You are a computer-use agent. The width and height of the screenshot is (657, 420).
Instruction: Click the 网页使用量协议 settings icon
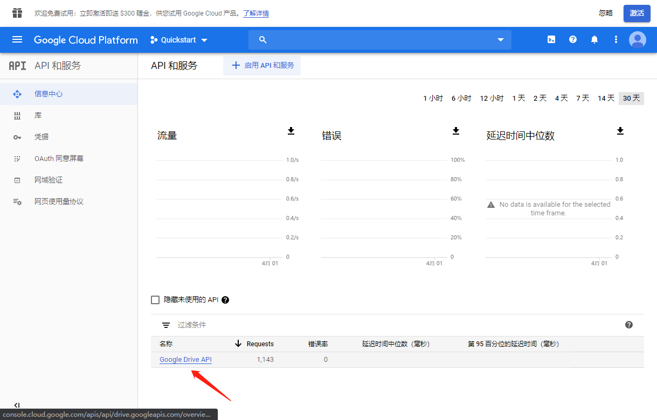point(17,201)
